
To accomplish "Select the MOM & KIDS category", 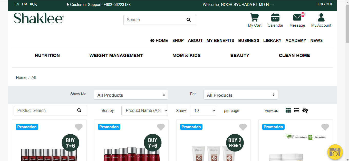I will (x=187, y=56).
